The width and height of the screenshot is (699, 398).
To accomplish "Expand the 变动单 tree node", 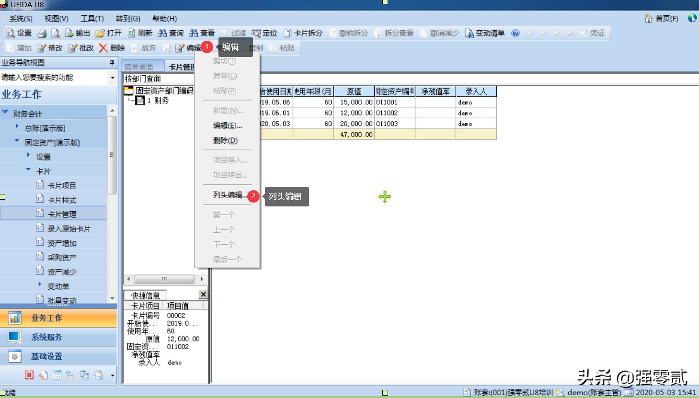I will coord(39,285).
